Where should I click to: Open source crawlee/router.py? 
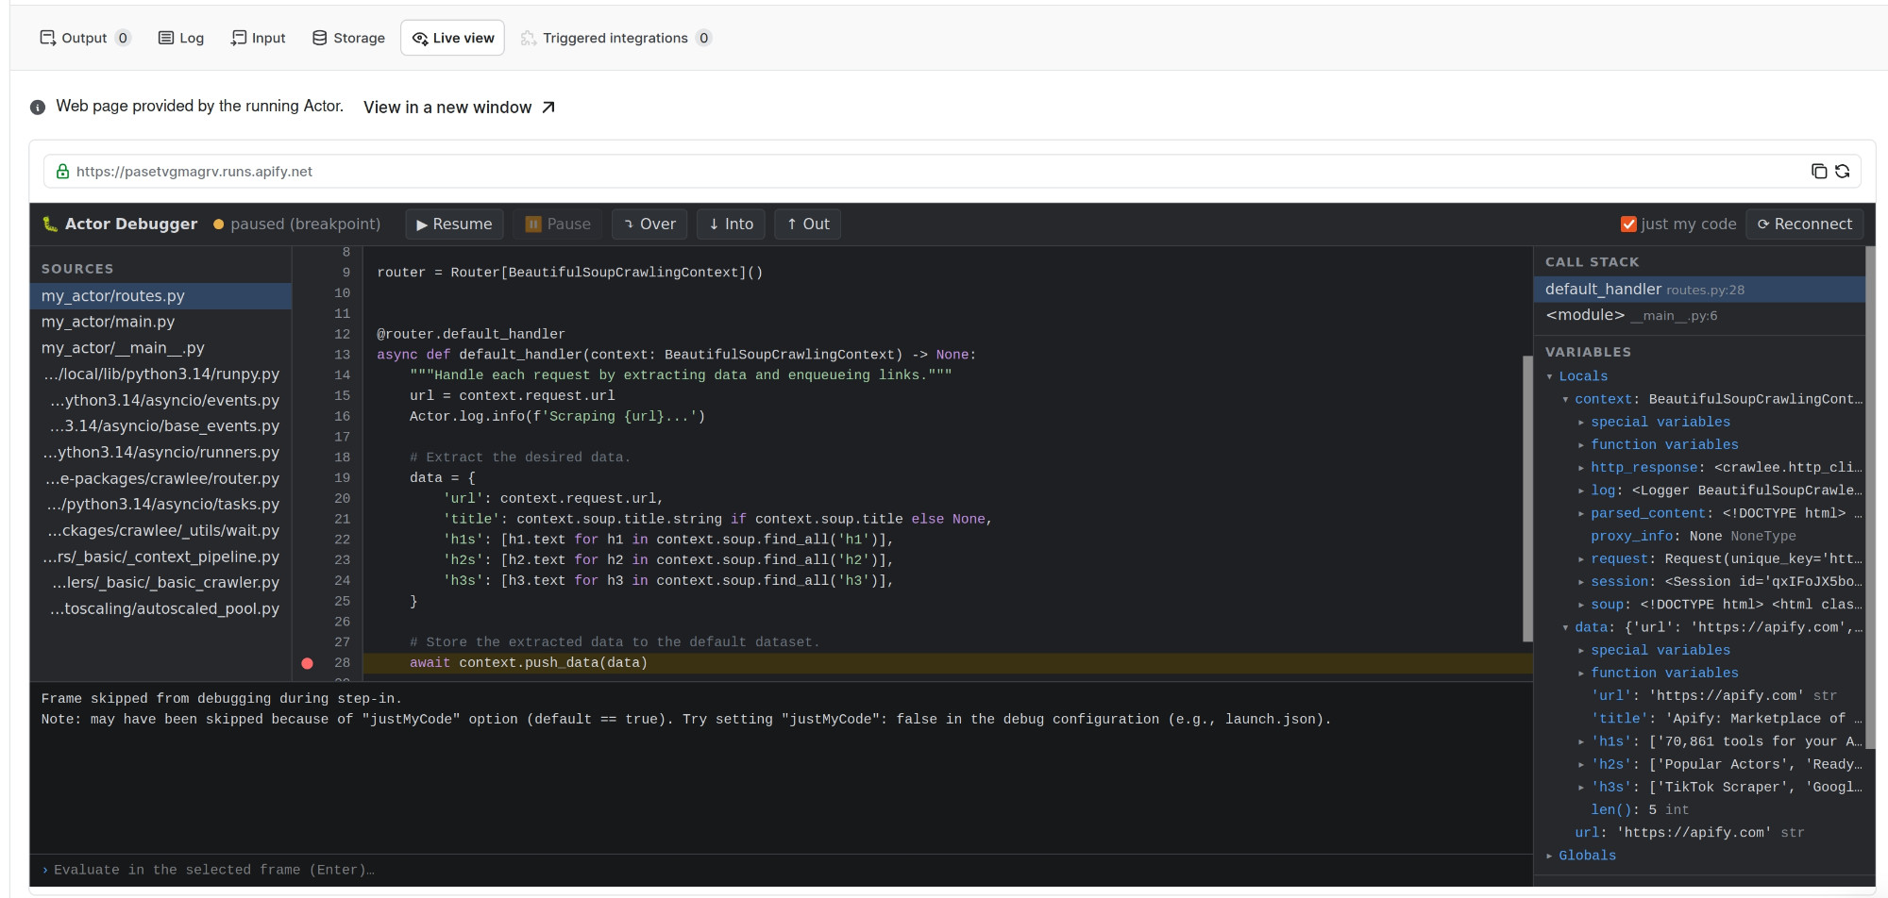tap(160, 478)
